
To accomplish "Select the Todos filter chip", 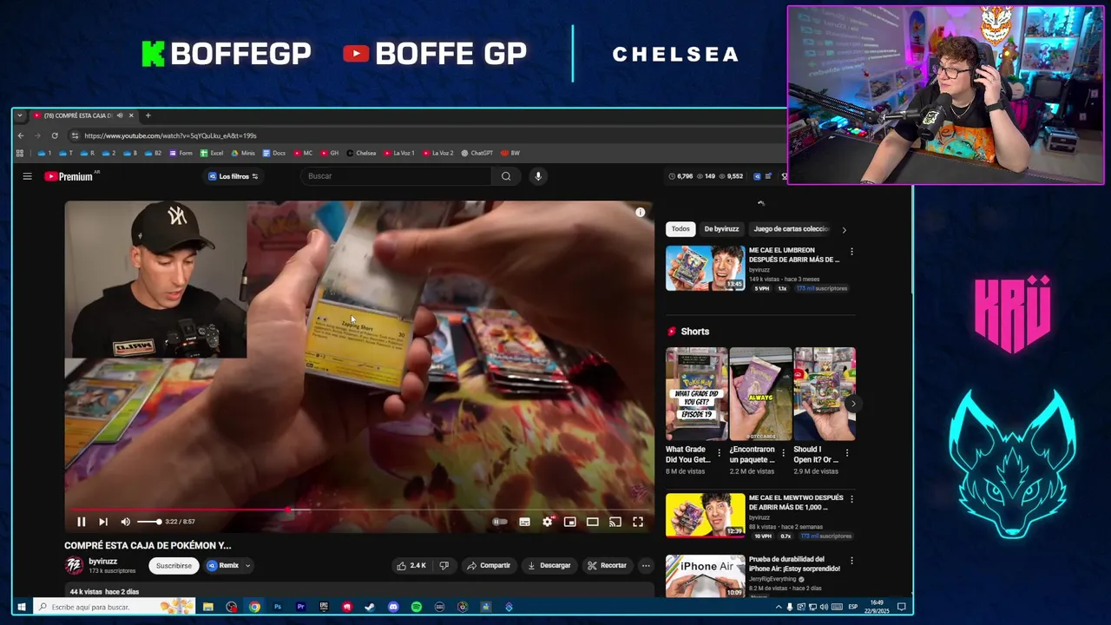I will click(x=680, y=229).
